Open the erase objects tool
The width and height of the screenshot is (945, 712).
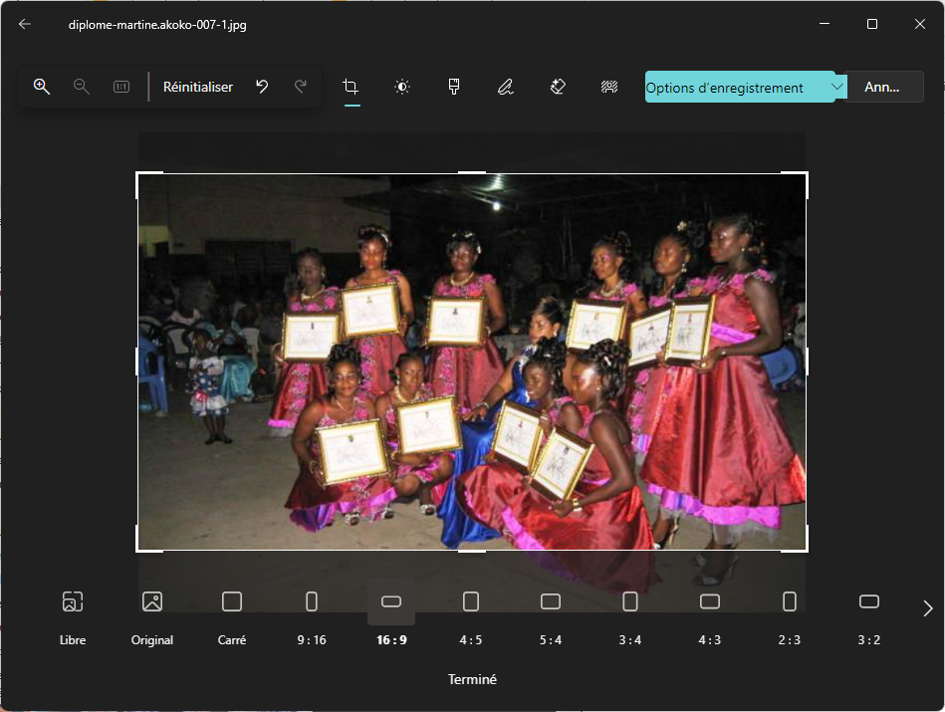[x=558, y=87]
